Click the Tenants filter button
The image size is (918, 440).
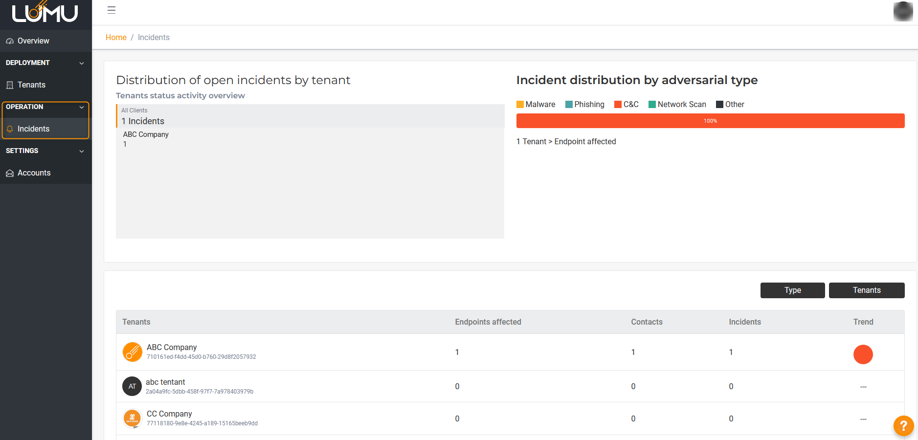click(x=866, y=290)
